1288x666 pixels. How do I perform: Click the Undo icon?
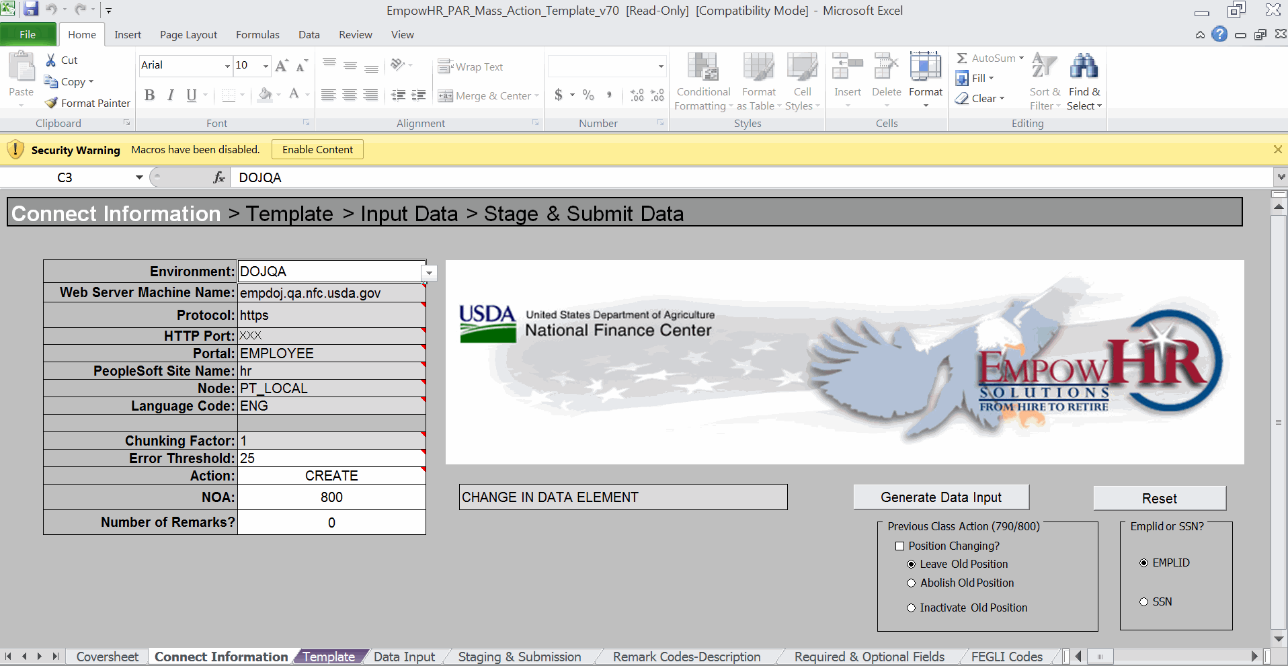point(51,9)
